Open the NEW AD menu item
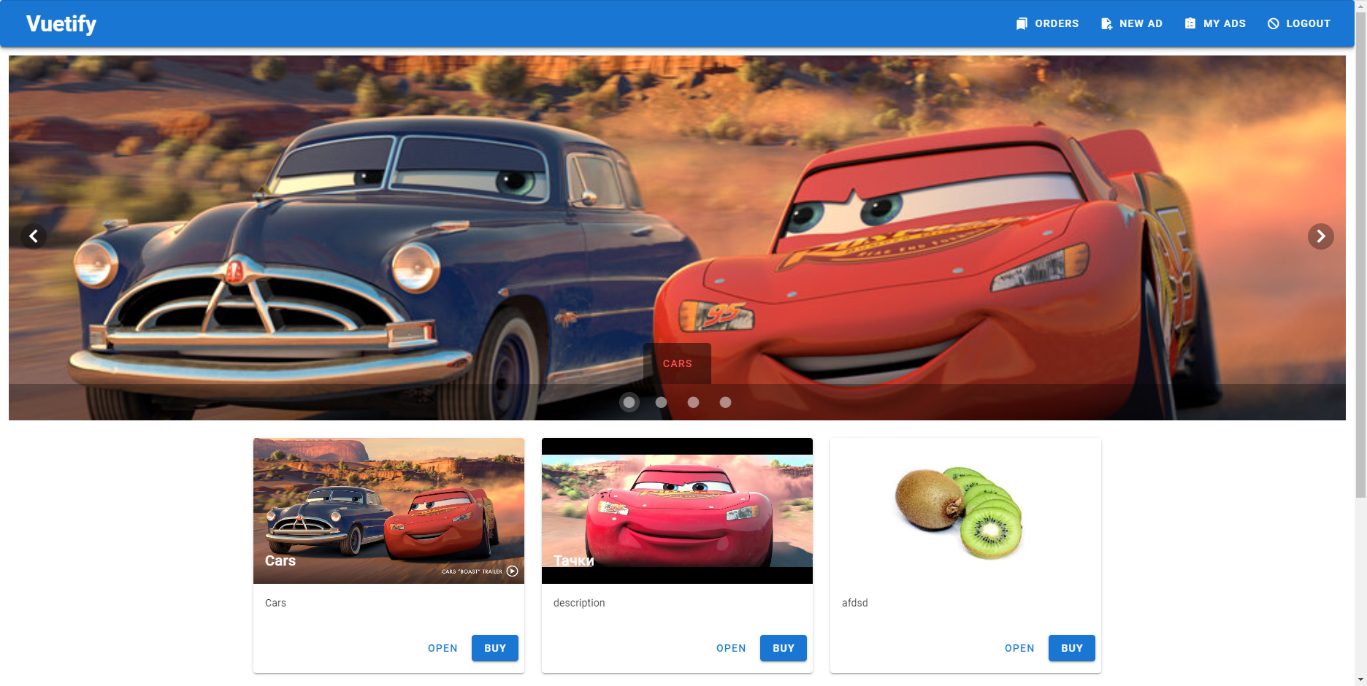Image resolution: width=1367 pixels, height=686 pixels. tap(1131, 24)
